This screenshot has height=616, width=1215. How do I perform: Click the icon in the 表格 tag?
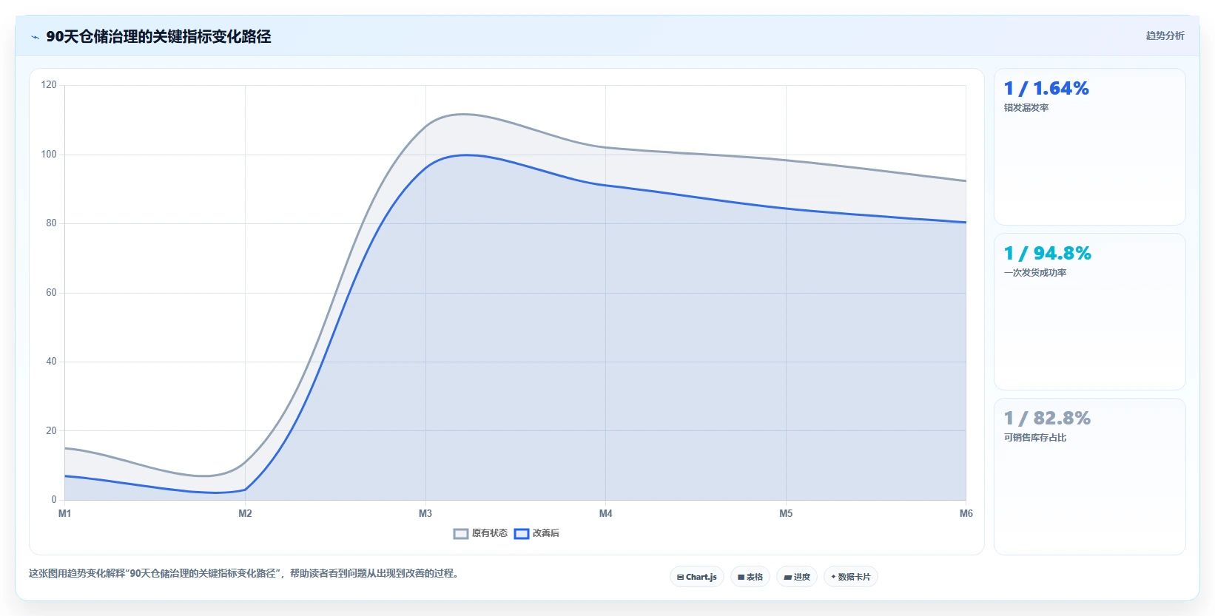click(x=741, y=578)
